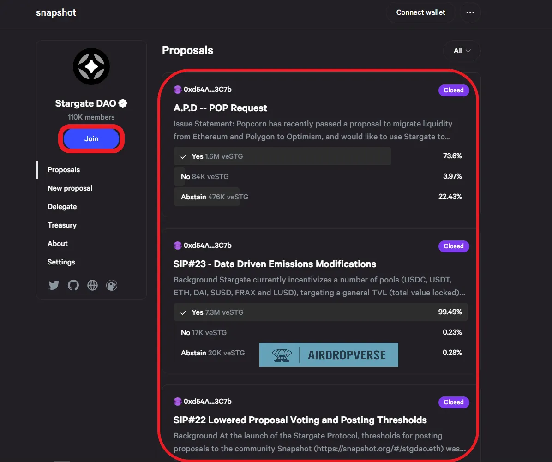Open the Delegate page
The height and width of the screenshot is (462, 552).
[62, 207]
